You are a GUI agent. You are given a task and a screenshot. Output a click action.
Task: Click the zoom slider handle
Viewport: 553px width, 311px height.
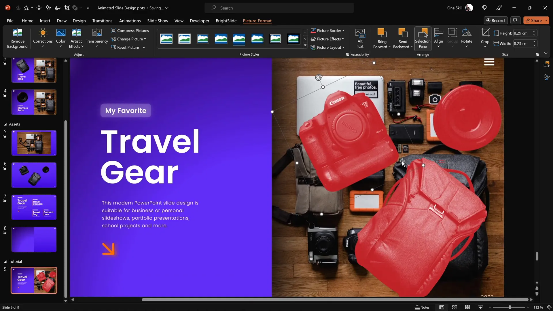(510, 307)
